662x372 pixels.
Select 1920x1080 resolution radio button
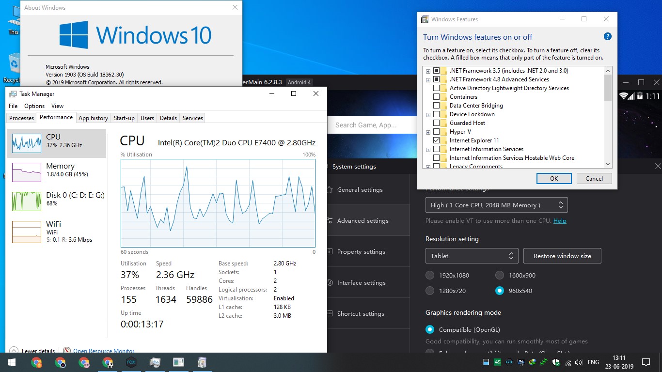tap(430, 275)
